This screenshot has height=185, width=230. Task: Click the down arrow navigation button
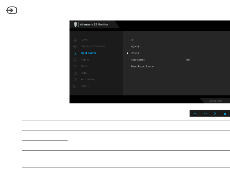205,114
